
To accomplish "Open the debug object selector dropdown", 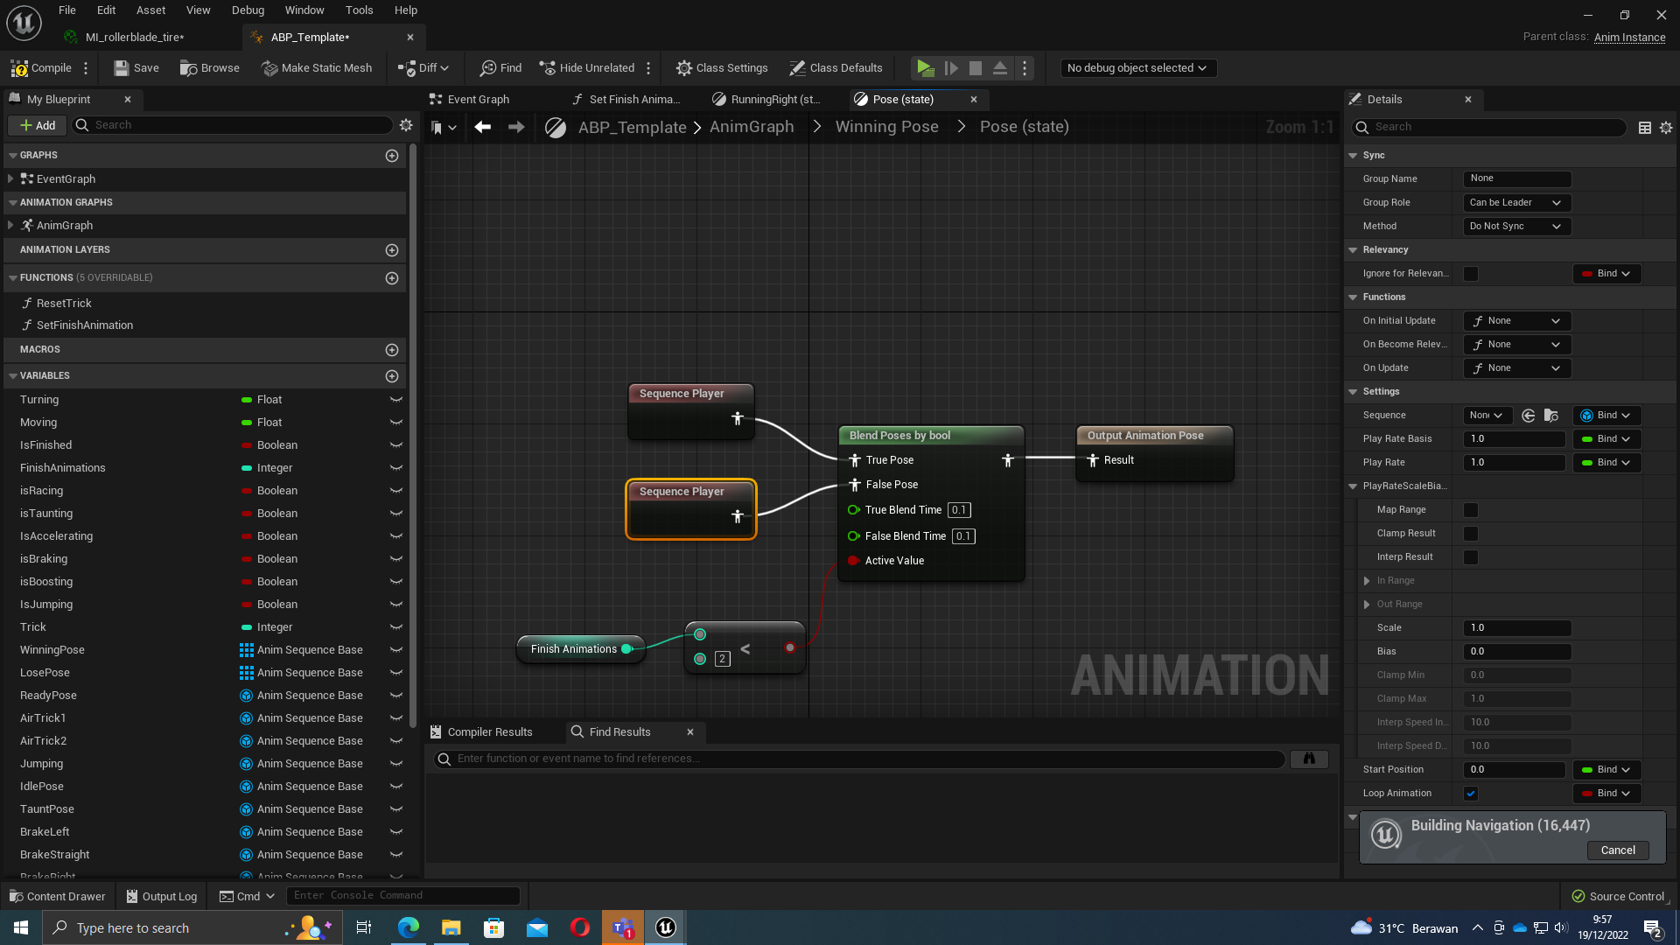I will [x=1137, y=67].
